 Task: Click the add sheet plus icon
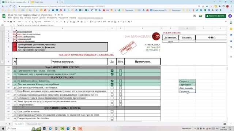tap(6, 124)
